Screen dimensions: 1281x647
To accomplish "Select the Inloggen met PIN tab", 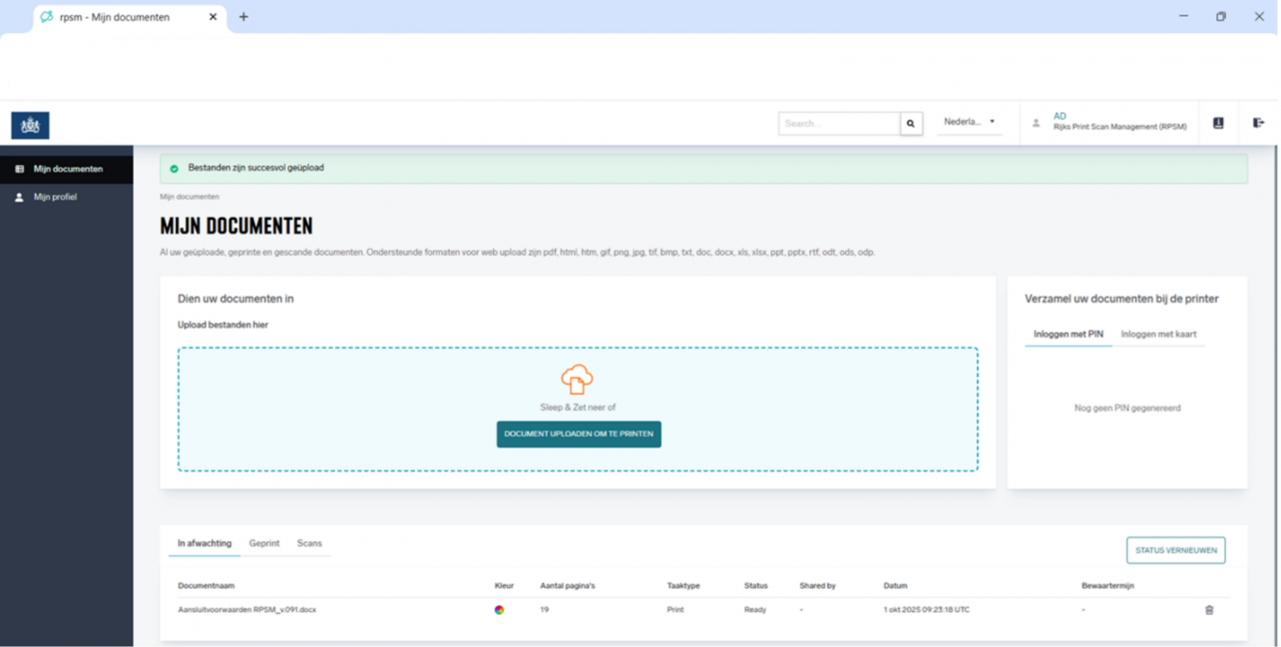I will coord(1068,335).
